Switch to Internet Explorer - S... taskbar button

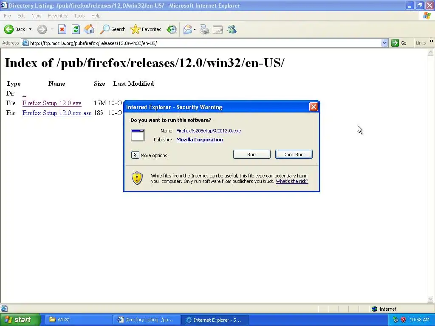pyautogui.click(x=215, y=320)
